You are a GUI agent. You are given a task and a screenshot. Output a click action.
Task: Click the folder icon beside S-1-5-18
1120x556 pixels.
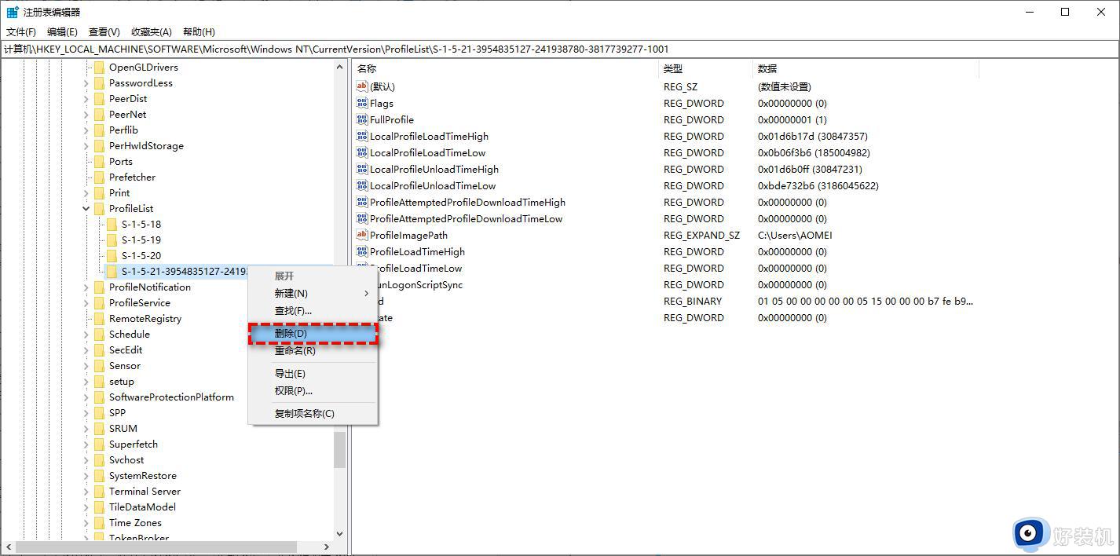pos(112,225)
